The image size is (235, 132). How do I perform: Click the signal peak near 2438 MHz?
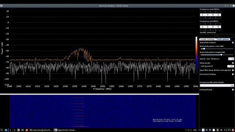81,49
